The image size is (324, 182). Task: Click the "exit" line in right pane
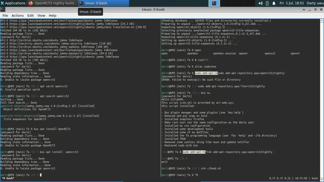click(165, 162)
